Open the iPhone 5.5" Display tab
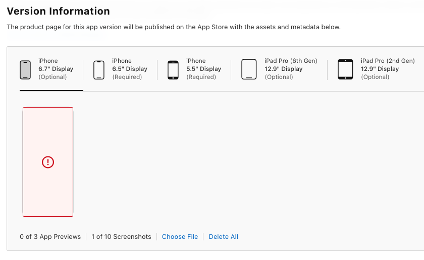The height and width of the screenshot is (260, 424). pos(203,69)
